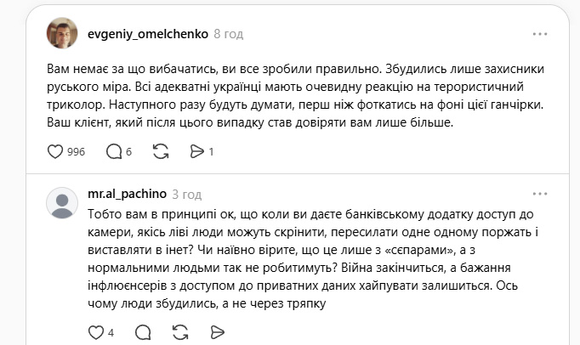
Task: Share evgeniy_omelchenko's post using the paper plane
Action: tap(197, 152)
